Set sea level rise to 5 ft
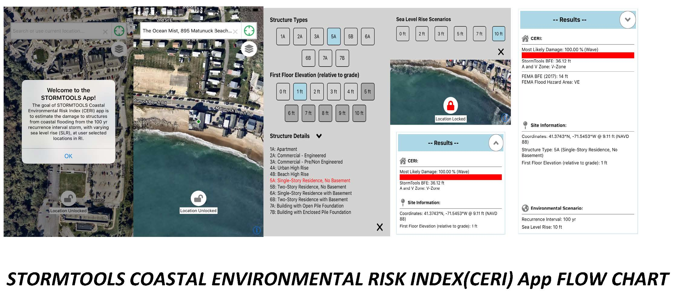673x295 pixels. pyautogui.click(x=460, y=34)
